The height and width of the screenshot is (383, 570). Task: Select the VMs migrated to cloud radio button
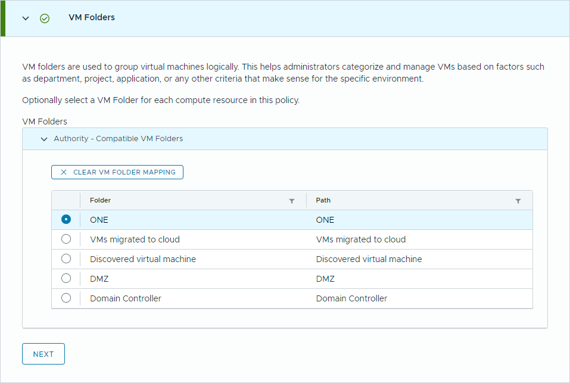coord(66,239)
